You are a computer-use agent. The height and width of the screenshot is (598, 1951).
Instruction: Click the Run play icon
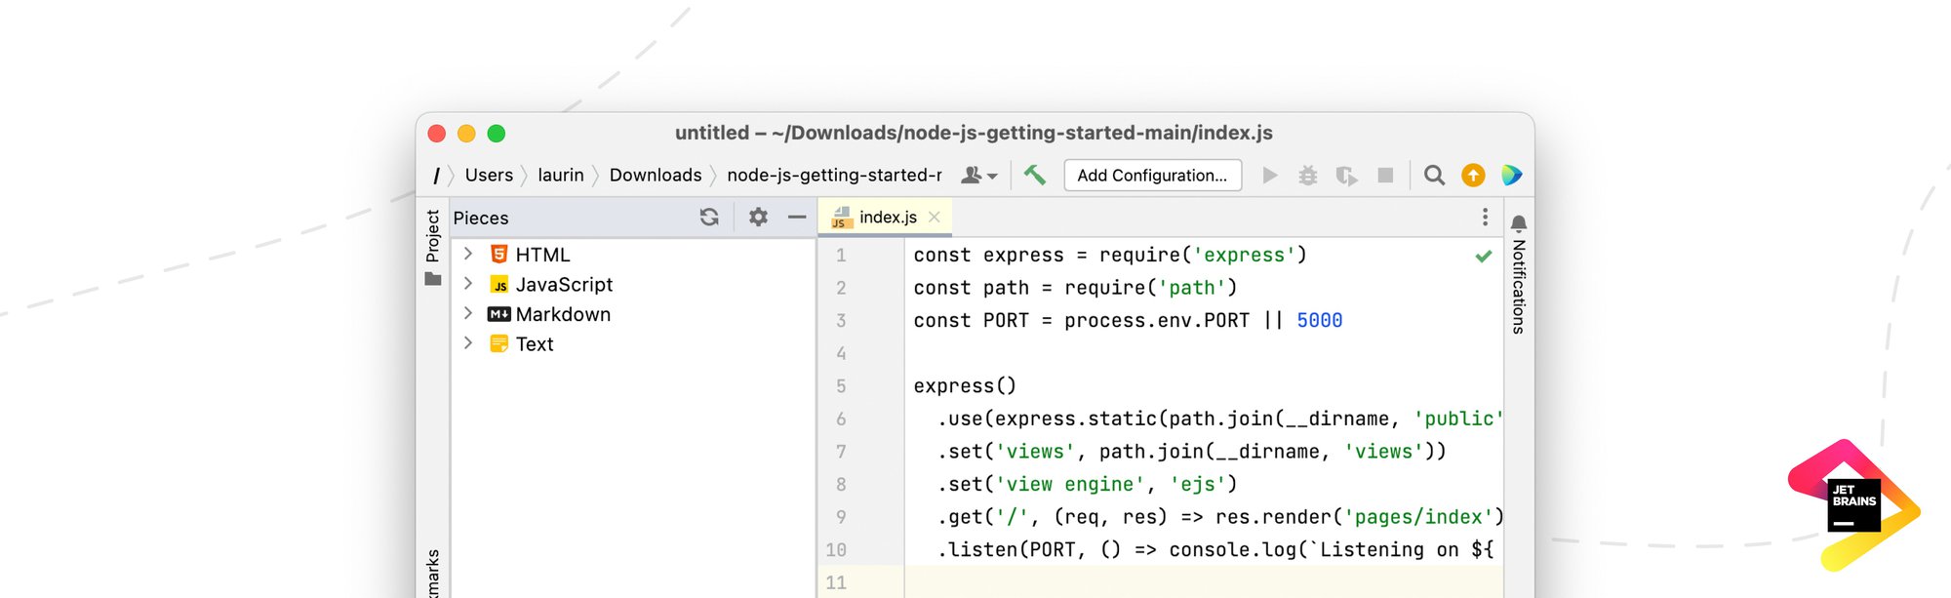1269,176
